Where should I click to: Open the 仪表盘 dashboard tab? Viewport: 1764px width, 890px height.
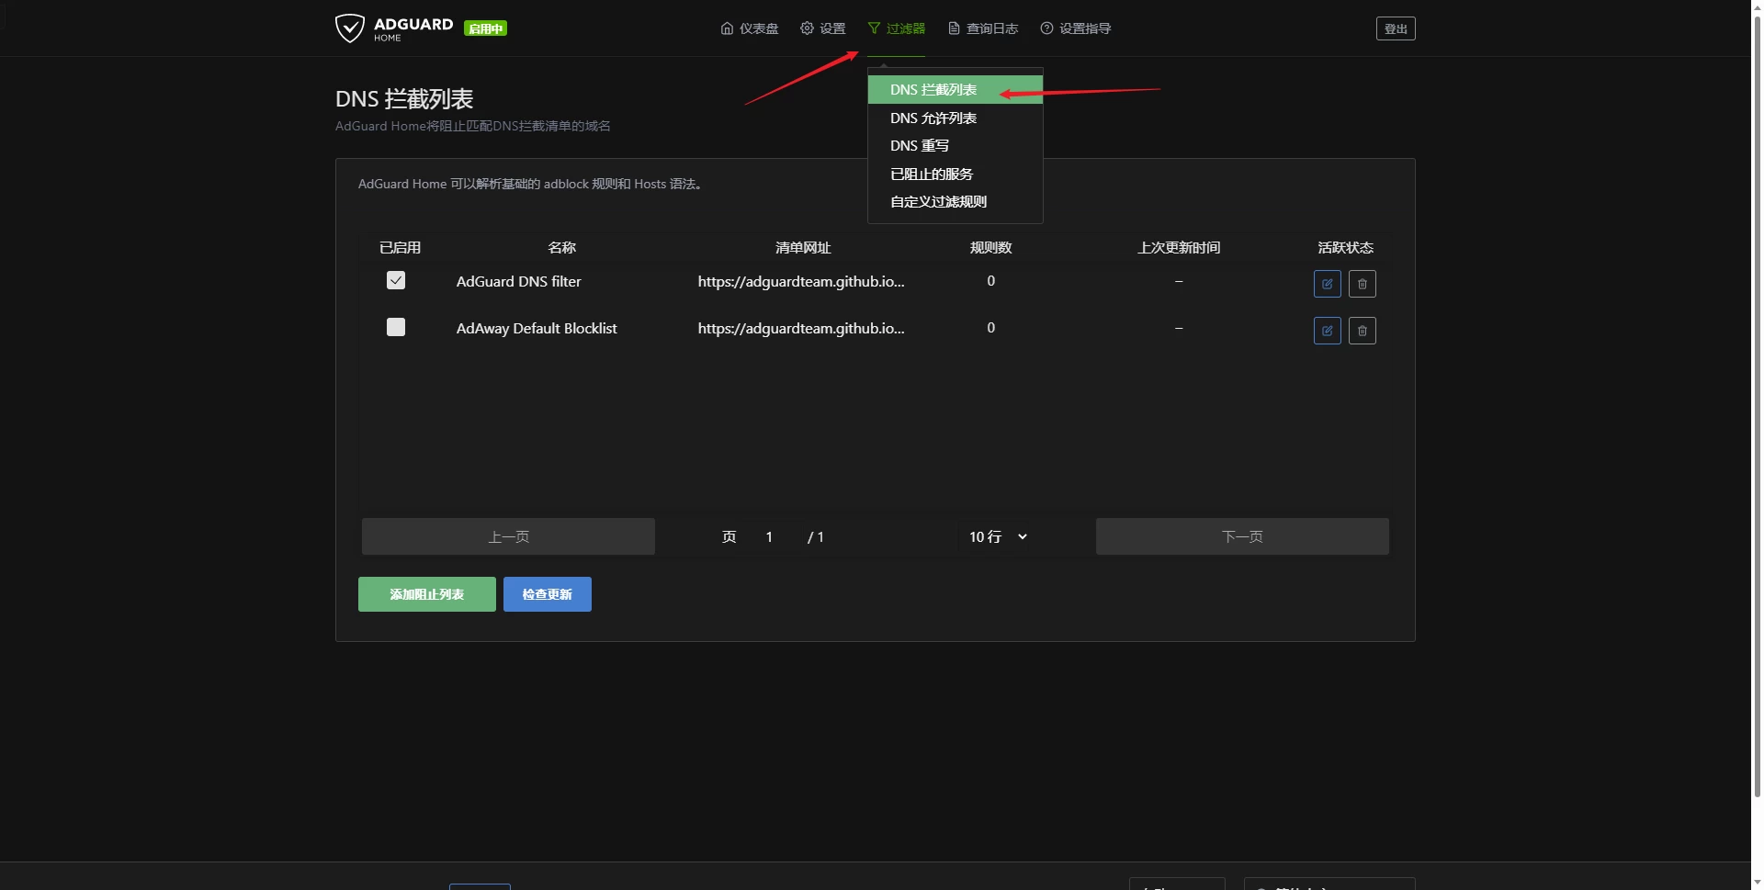pos(750,28)
